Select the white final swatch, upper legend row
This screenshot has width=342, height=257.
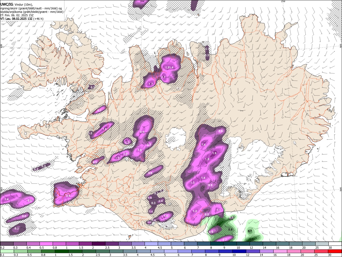(335, 244)
